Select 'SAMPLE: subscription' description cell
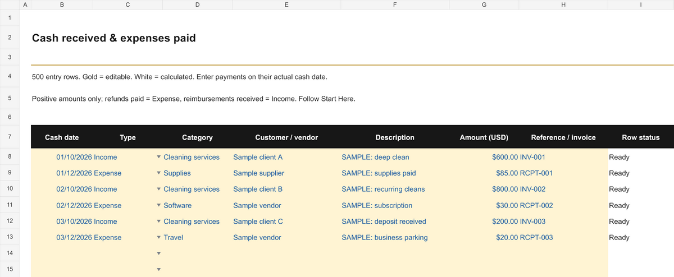The height and width of the screenshot is (277, 674). [395, 206]
